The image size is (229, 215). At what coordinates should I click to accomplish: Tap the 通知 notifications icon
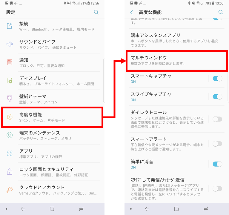[10, 62]
